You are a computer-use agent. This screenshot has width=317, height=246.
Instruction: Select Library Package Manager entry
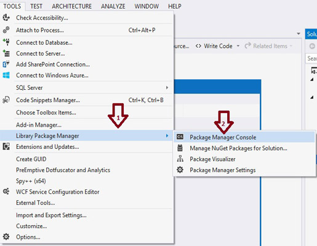87,136
